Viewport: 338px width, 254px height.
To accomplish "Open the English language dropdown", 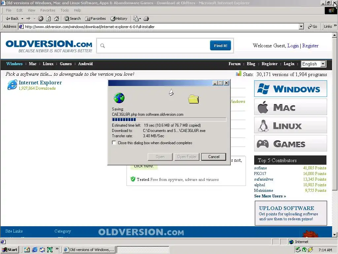I will [x=314, y=64].
